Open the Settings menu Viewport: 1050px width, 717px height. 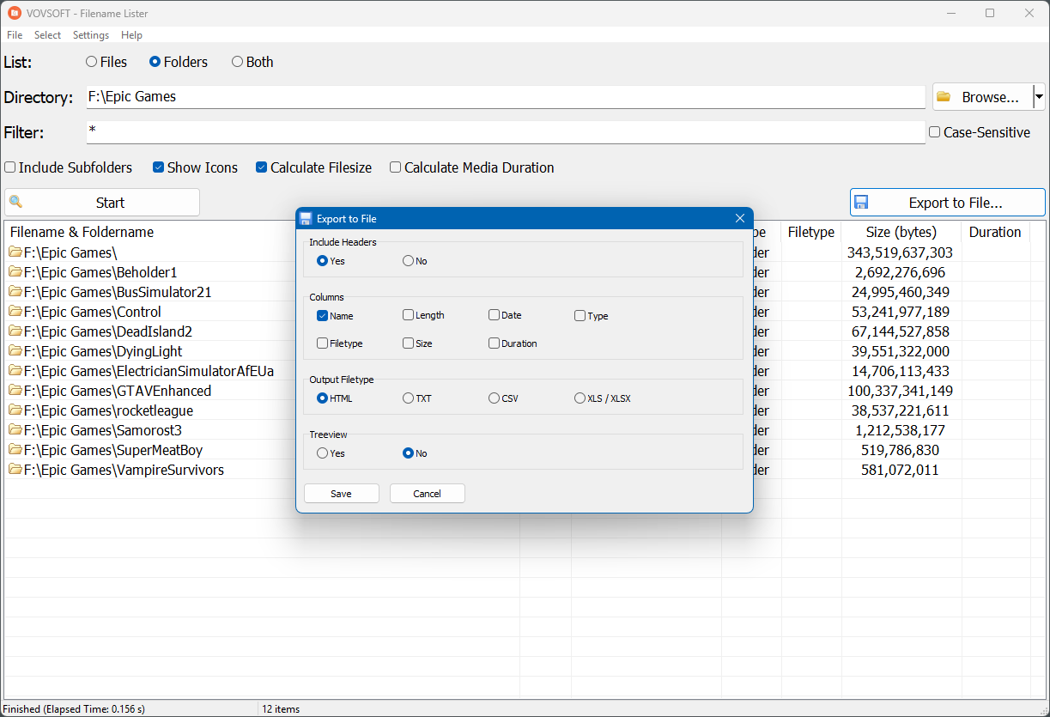90,35
